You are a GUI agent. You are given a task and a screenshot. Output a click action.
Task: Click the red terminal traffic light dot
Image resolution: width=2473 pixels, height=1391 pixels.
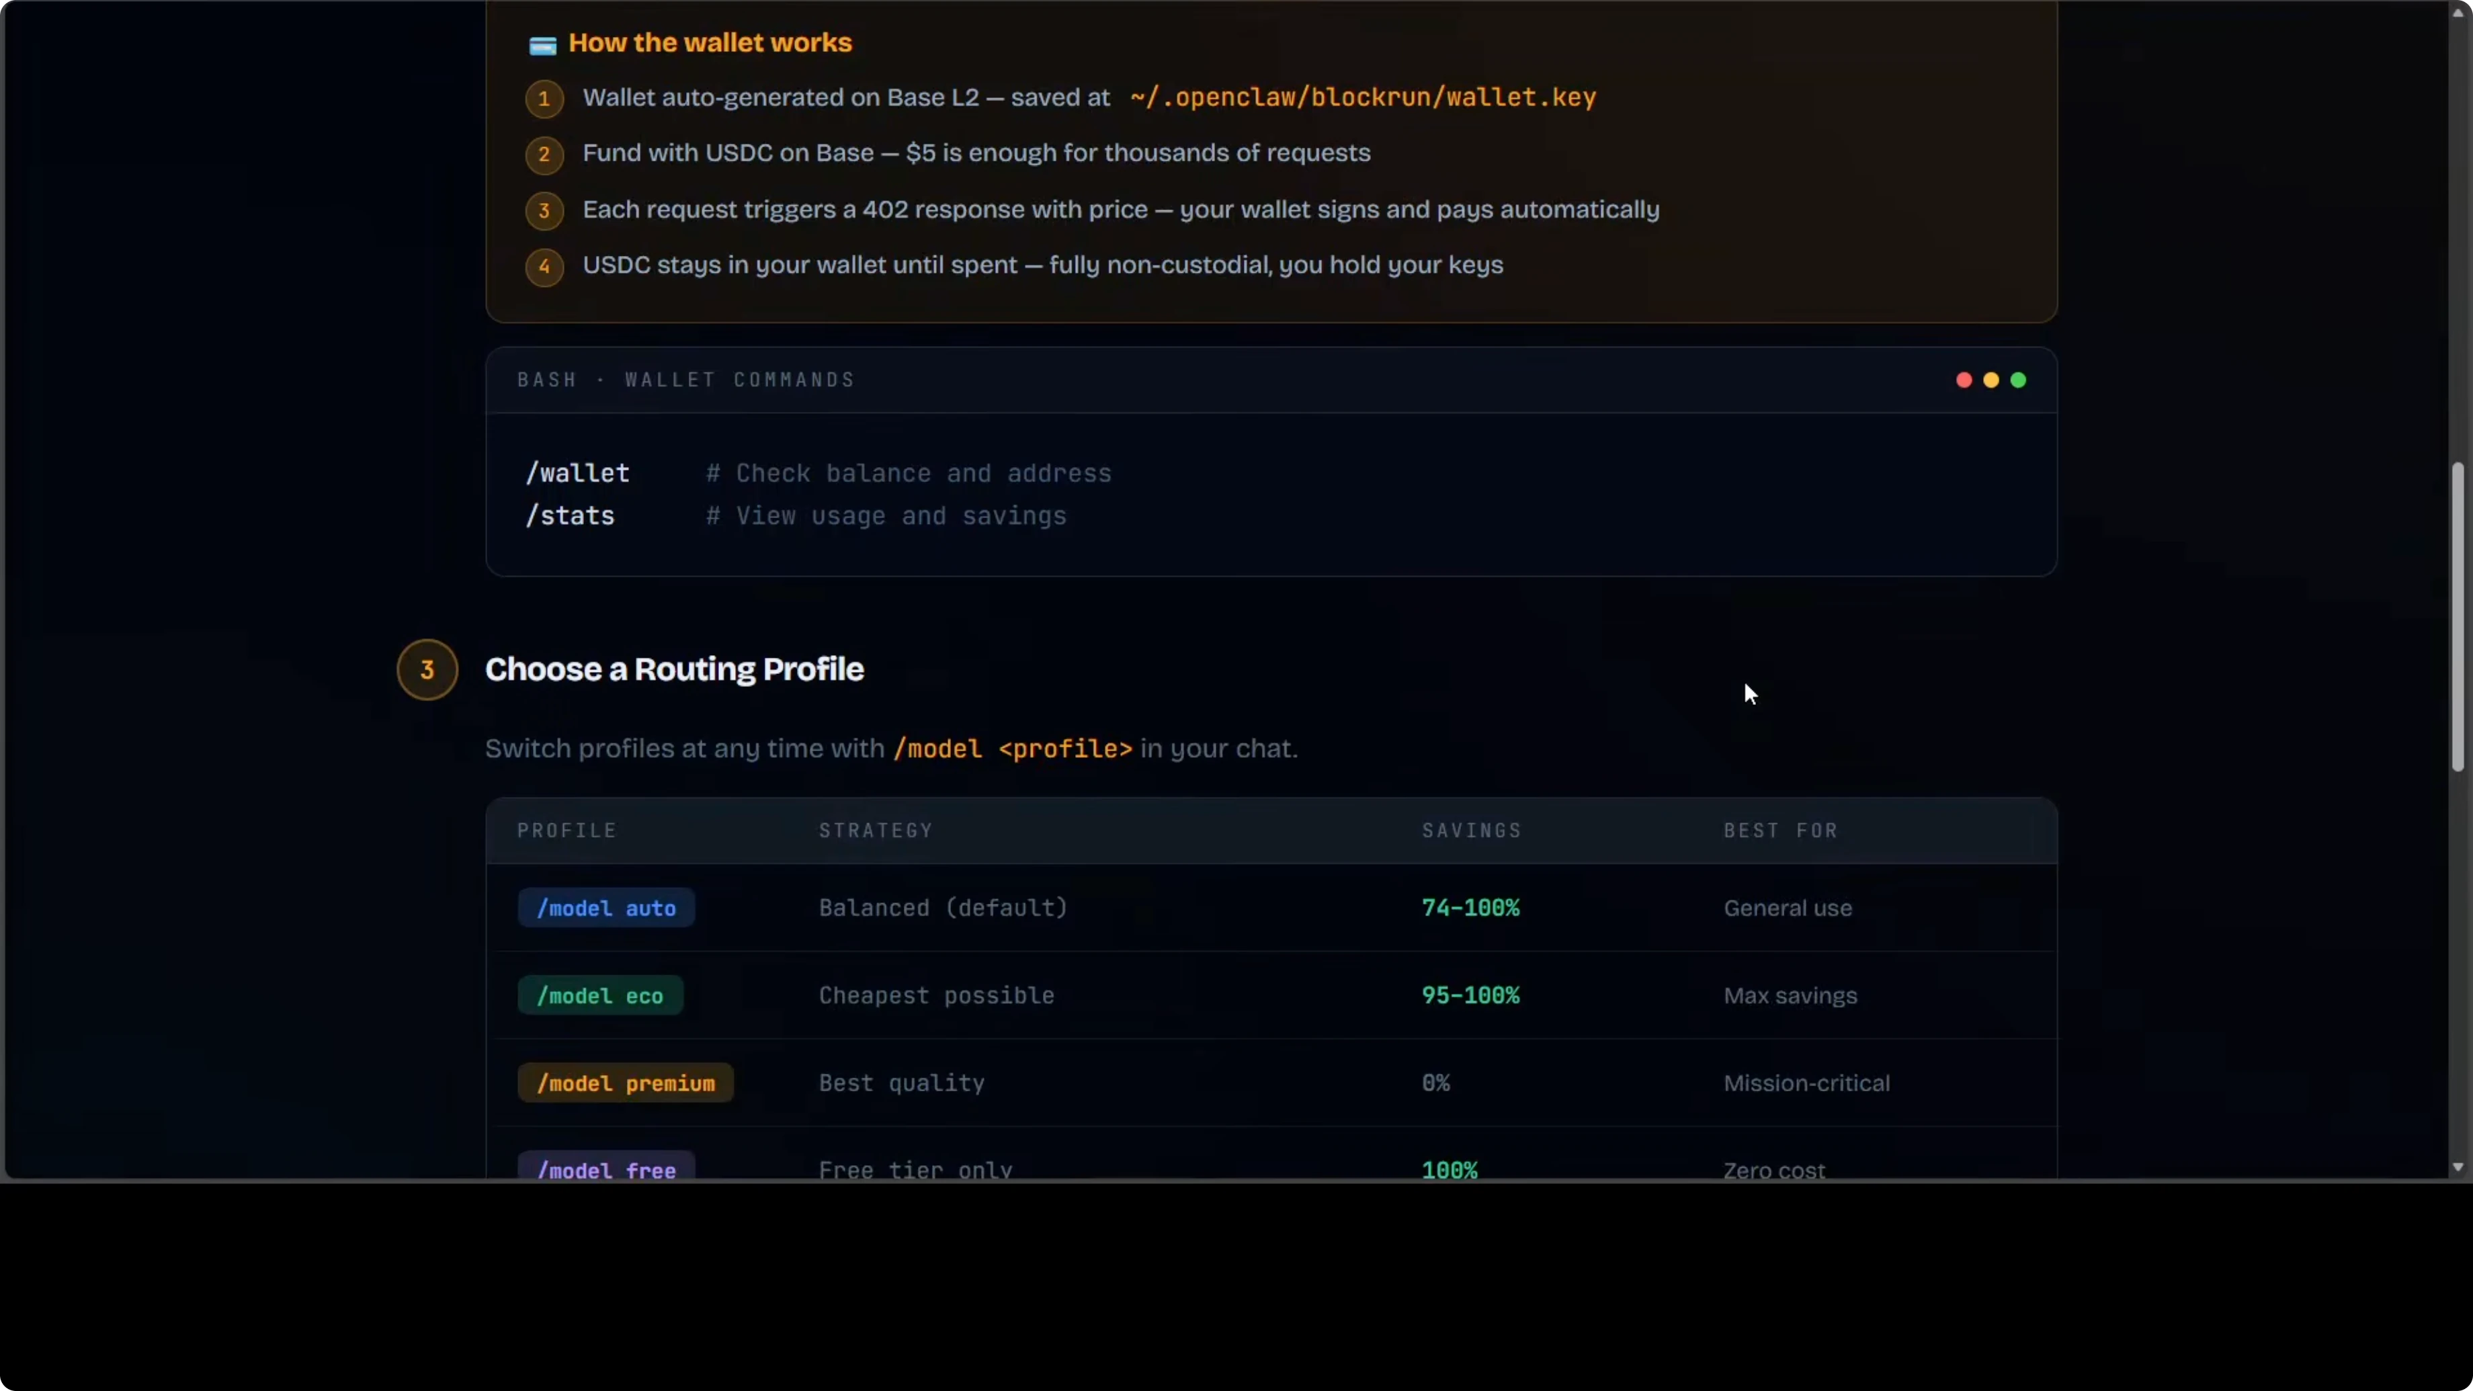[x=1963, y=380]
